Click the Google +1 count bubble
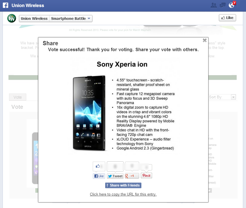Image resolution: width=246 pixels, height=208 pixels. tap(132, 166)
